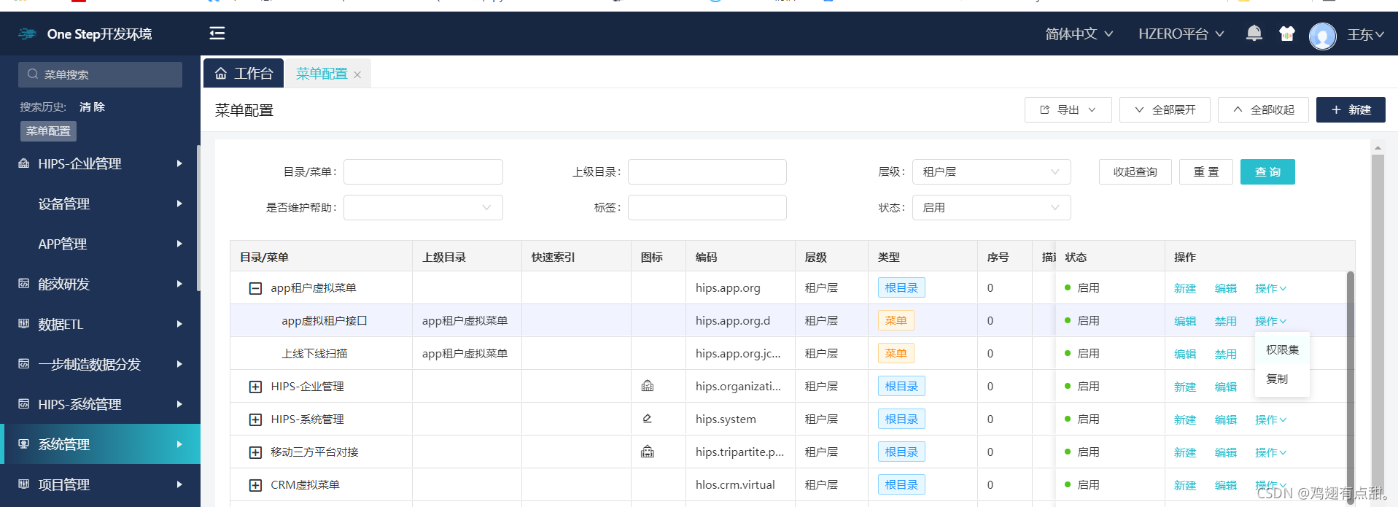This screenshot has width=1398, height=507.
Task: Collapse the app租户虚拟菜单 tree node
Action: click(255, 288)
